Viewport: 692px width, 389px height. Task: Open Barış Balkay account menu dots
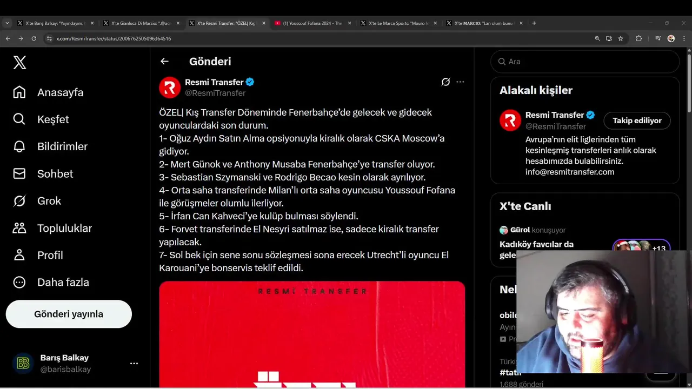click(134, 364)
